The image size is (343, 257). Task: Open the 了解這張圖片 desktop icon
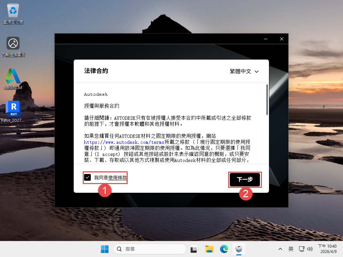click(13, 47)
